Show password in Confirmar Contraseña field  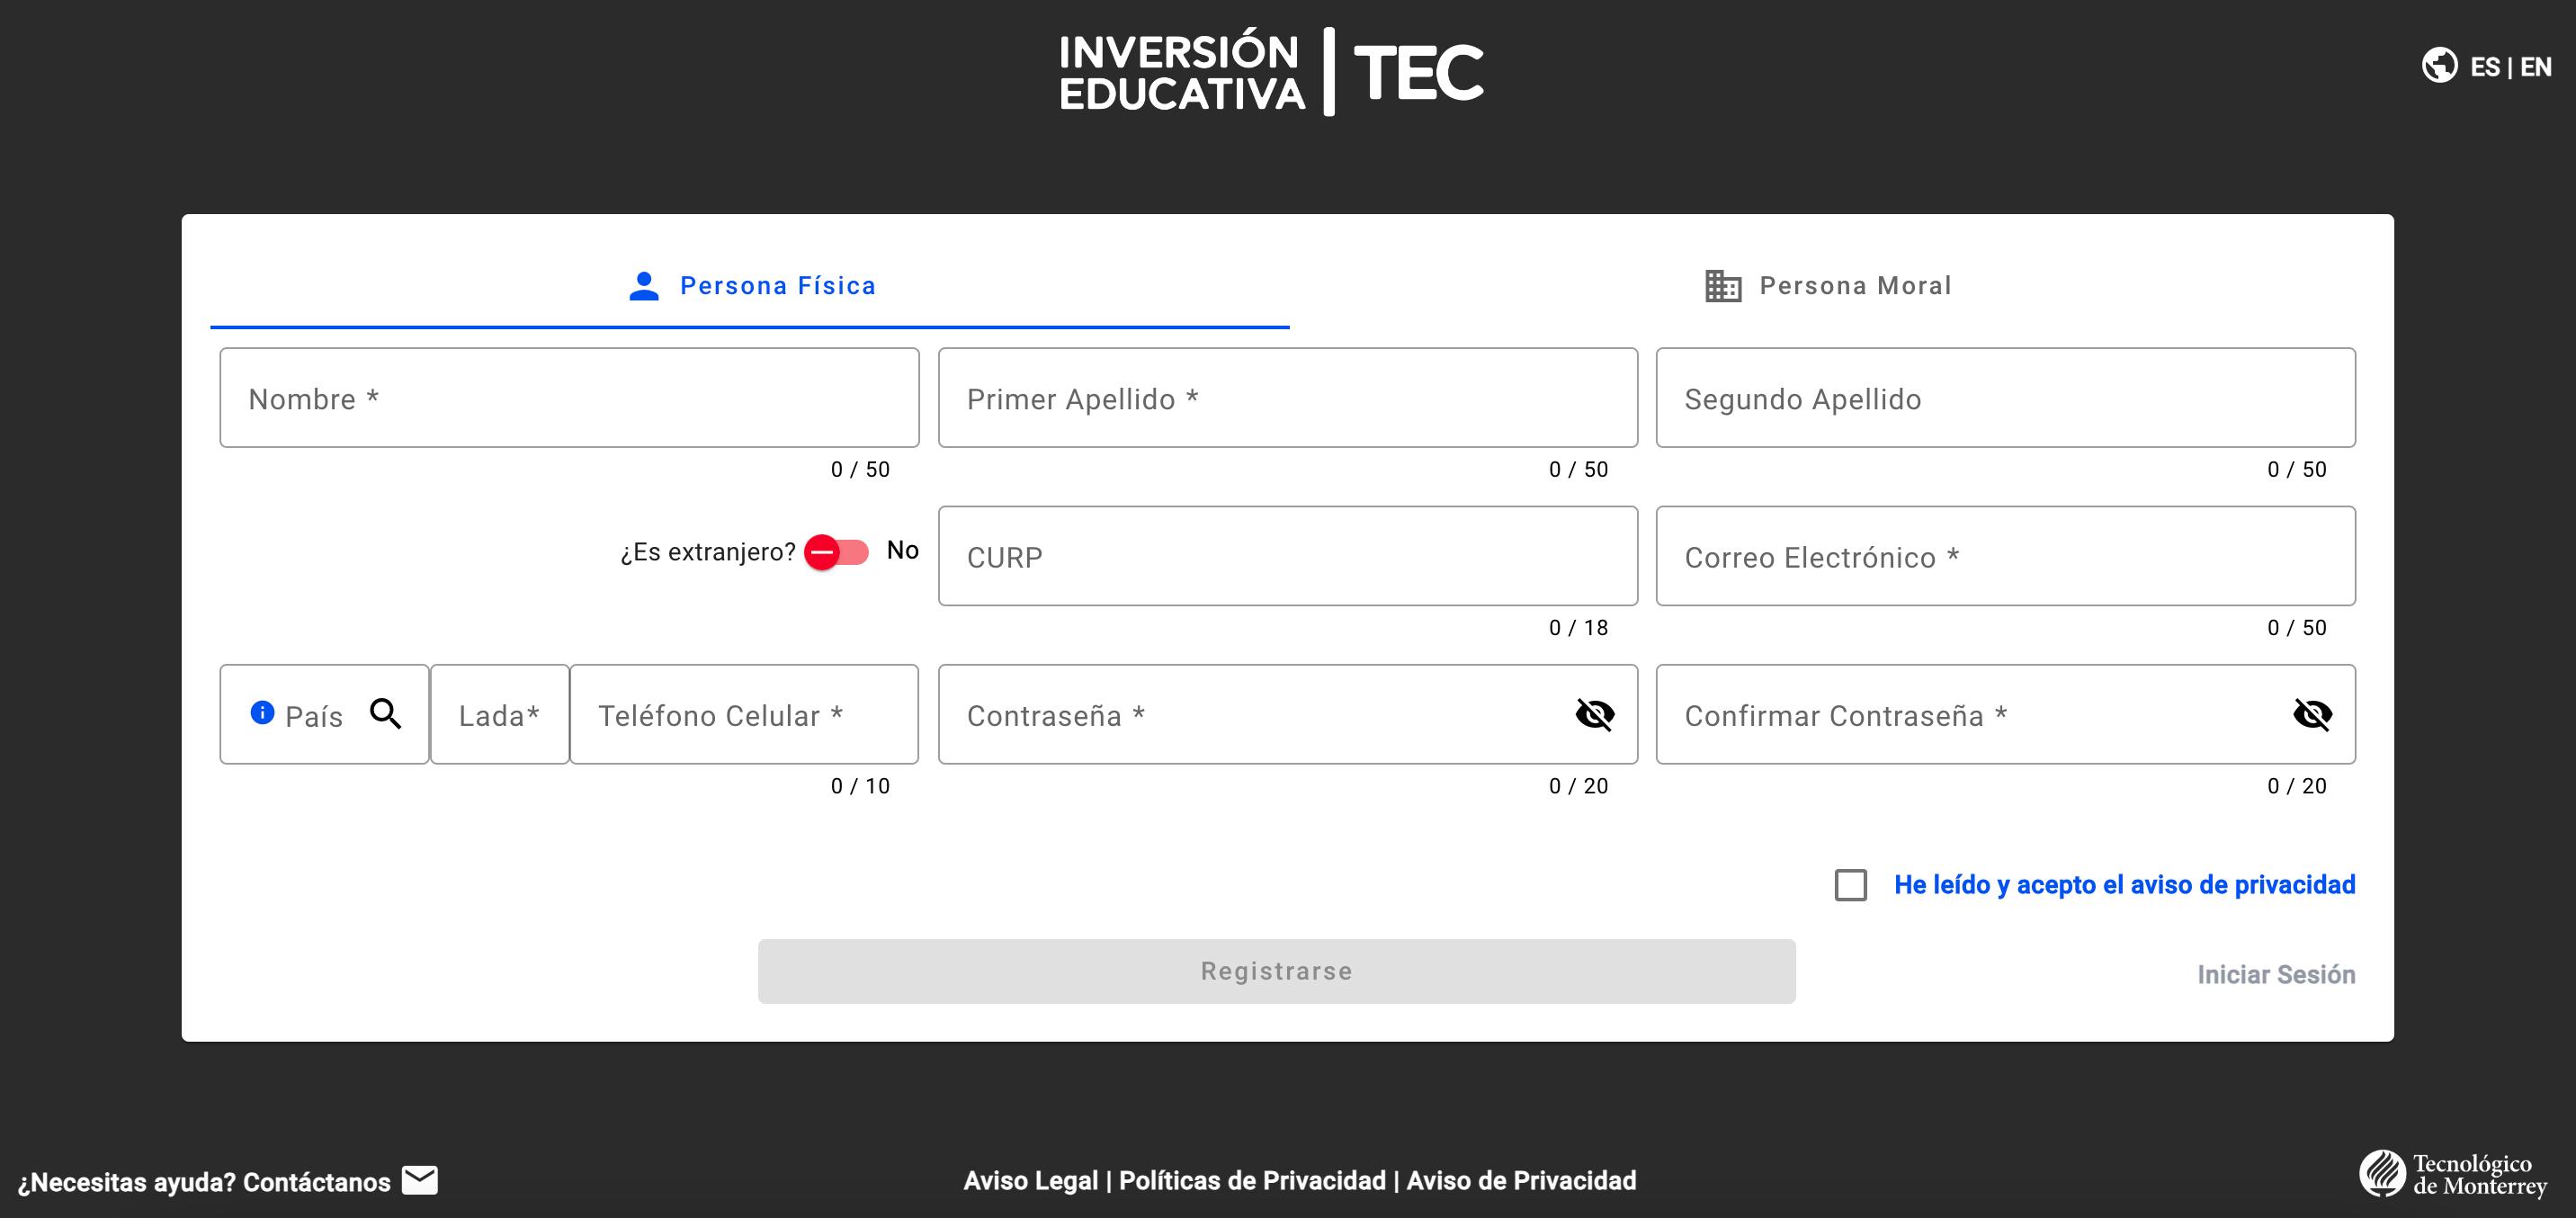[x=2312, y=715]
